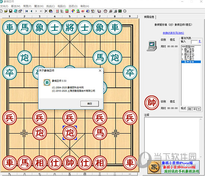Confirm the about dialog with 确定 button
The height and width of the screenshot is (176, 205).
pyautogui.click(x=89, y=104)
